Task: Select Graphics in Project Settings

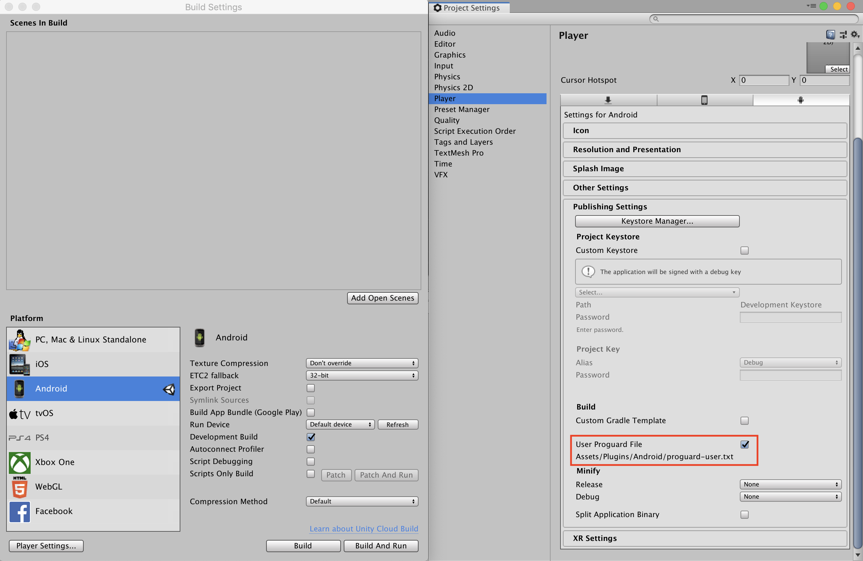Action: (x=450, y=55)
